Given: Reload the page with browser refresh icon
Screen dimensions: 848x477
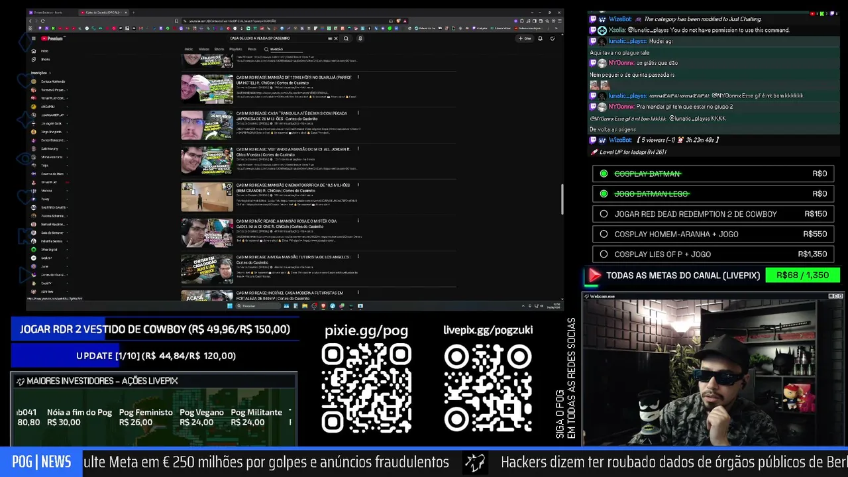Looking at the screenshot, I should click(42, 21).
